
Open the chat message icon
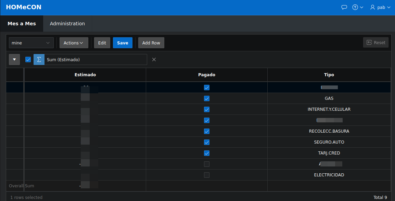point(344,7)
